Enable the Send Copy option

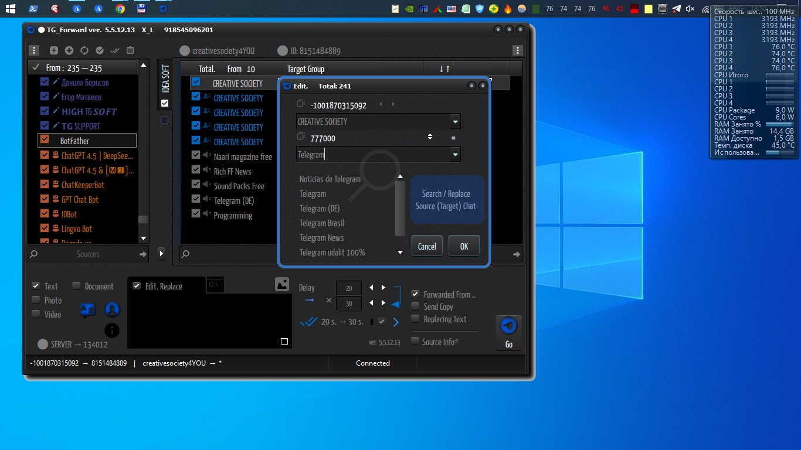pos(416,306)
